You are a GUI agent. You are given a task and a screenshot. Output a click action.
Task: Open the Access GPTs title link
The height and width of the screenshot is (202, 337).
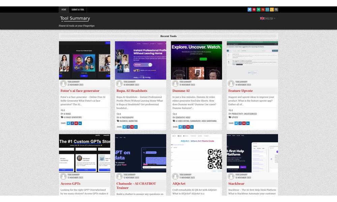point(70,184)
